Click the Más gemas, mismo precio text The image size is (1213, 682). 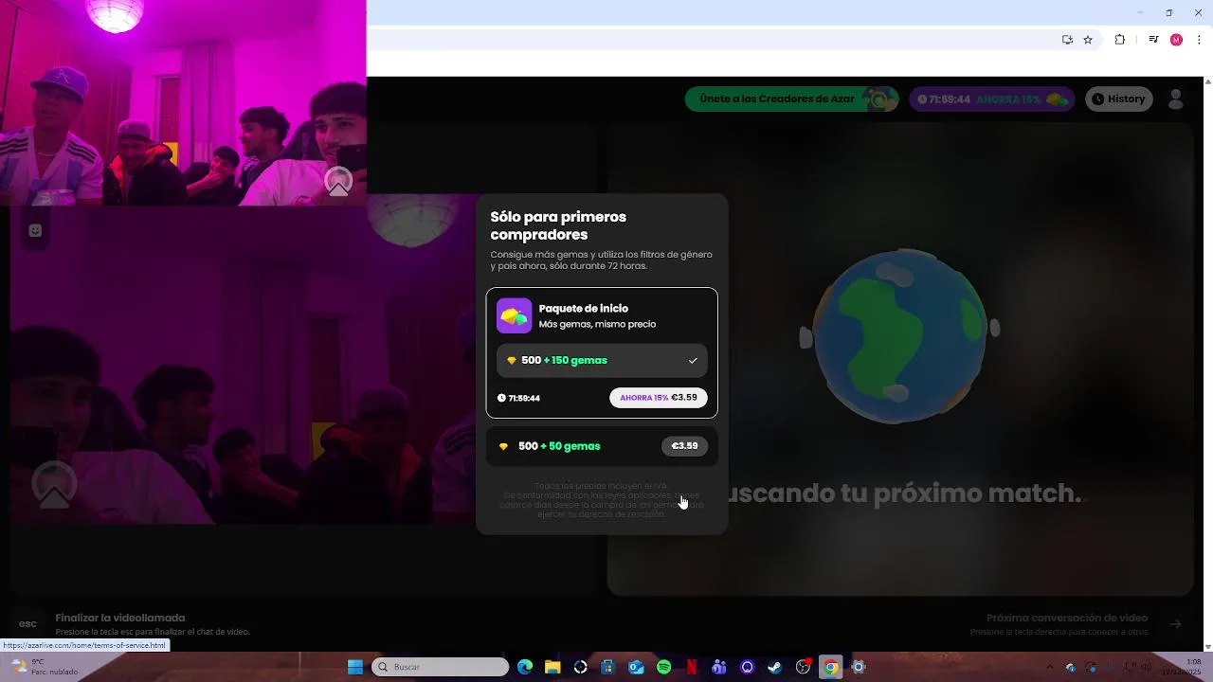click(x=597, y=324)
